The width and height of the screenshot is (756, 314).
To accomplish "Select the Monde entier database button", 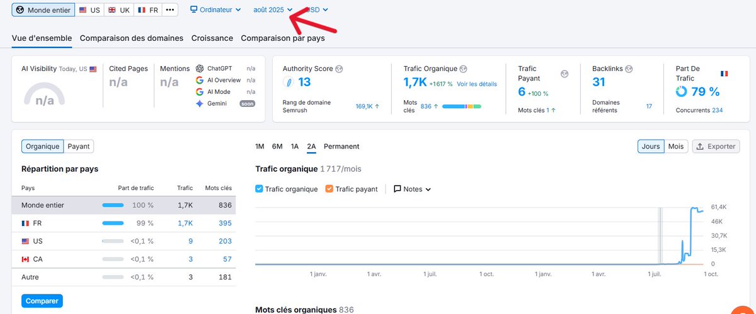I will pyautogui.click(x=43, y=10).
